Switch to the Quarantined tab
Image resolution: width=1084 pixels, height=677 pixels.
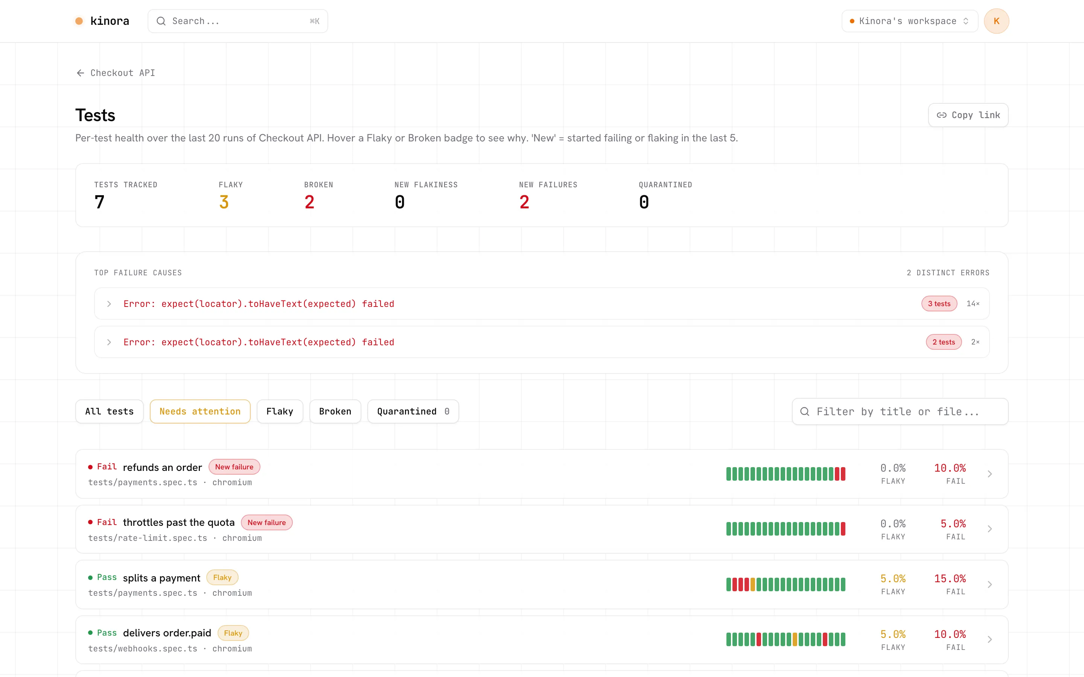tap(413, 411)
